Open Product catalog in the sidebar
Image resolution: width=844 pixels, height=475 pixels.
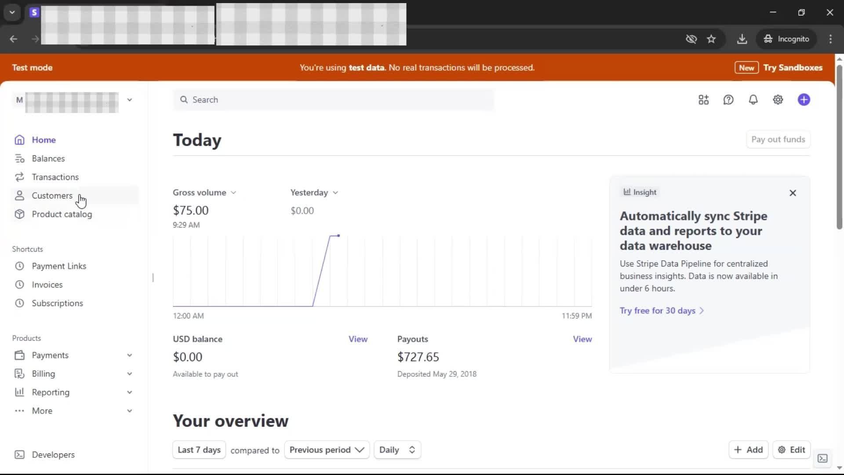click(x=62, y=214)
